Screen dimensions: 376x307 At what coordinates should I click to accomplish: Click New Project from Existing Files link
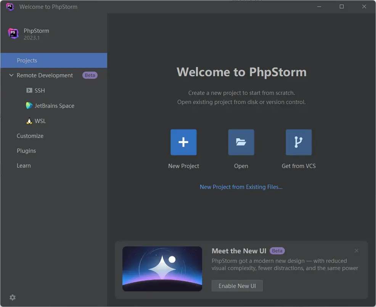(241, 187)
